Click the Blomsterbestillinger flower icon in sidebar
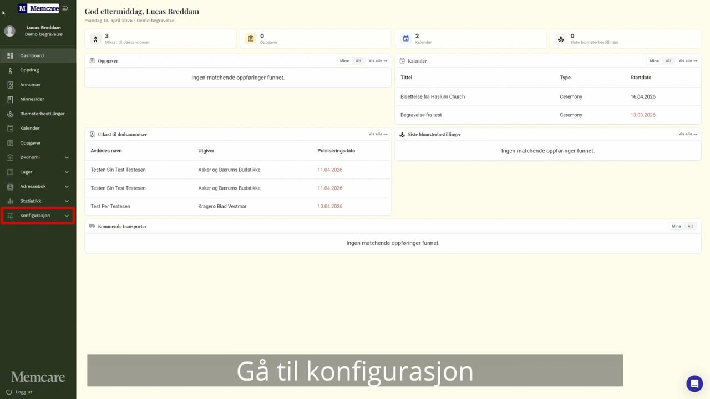The width and height of the screenshot is (710, 399). pos(10,114)
